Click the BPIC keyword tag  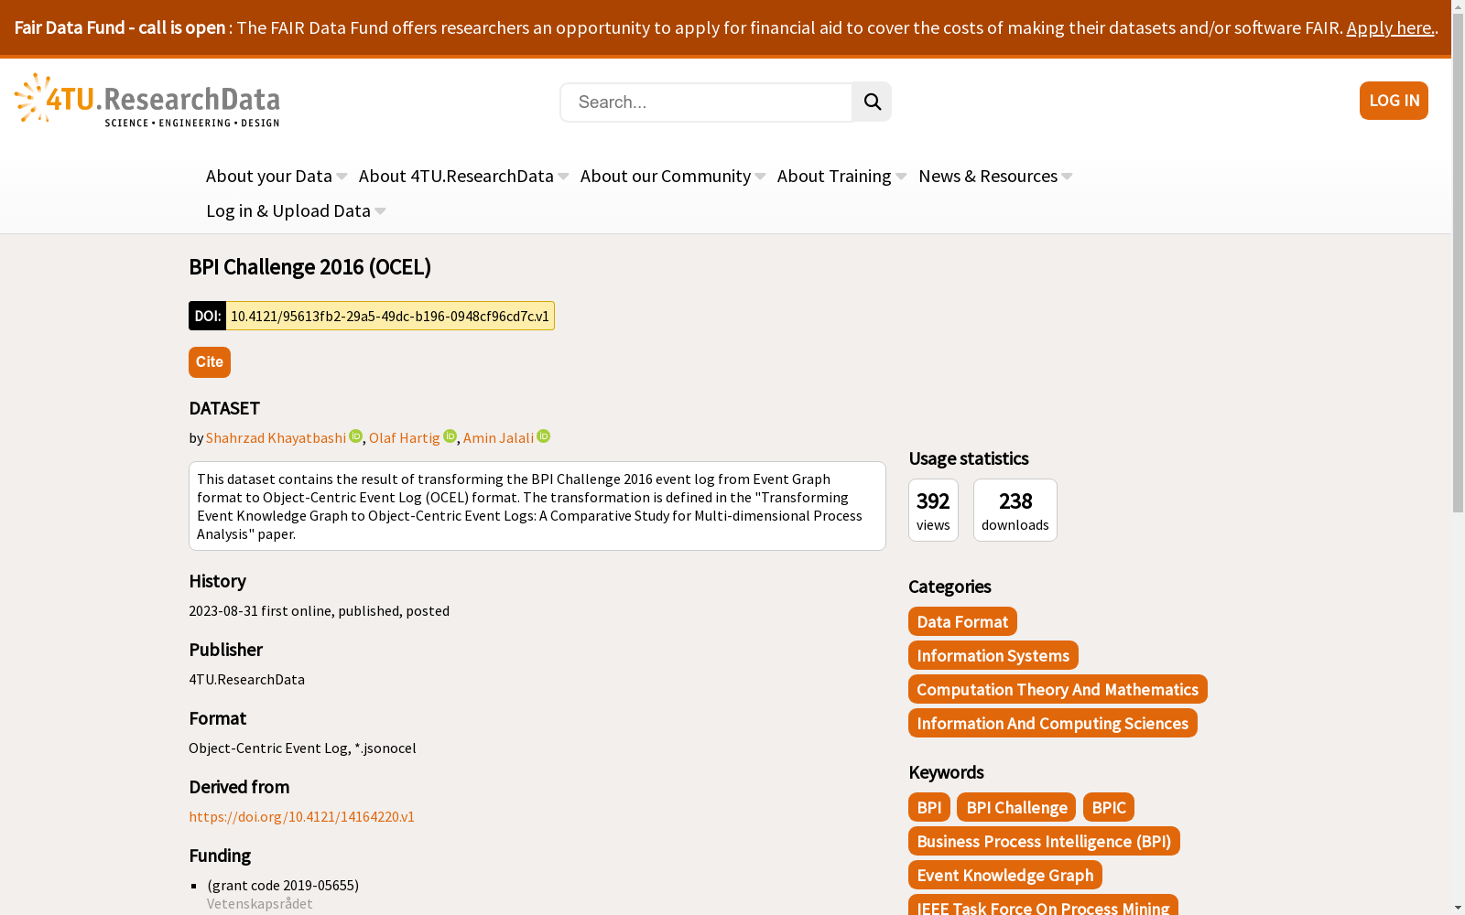tap(1109, 807)
